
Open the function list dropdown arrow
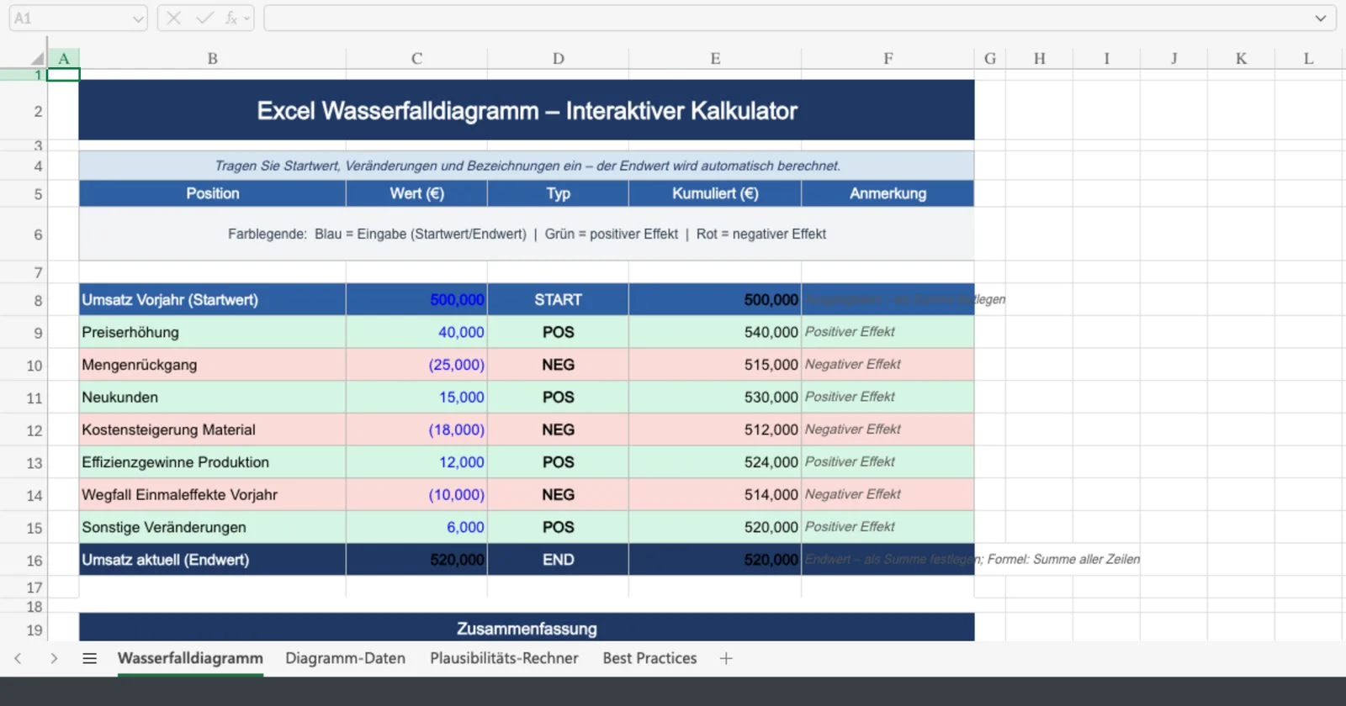point(246,18)
